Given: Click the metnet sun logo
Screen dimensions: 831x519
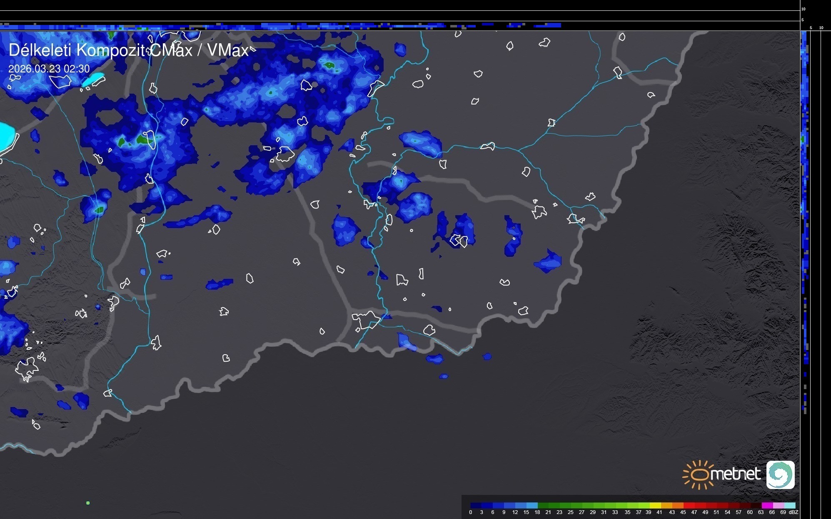Looking at the screenshot, I should (699, 474).
